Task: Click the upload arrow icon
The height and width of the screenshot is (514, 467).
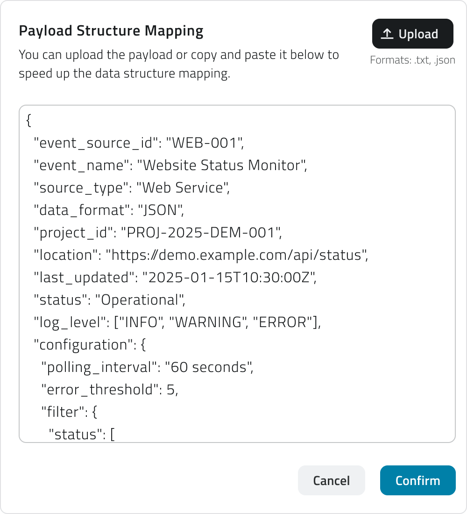Action: tap(386, 33)
